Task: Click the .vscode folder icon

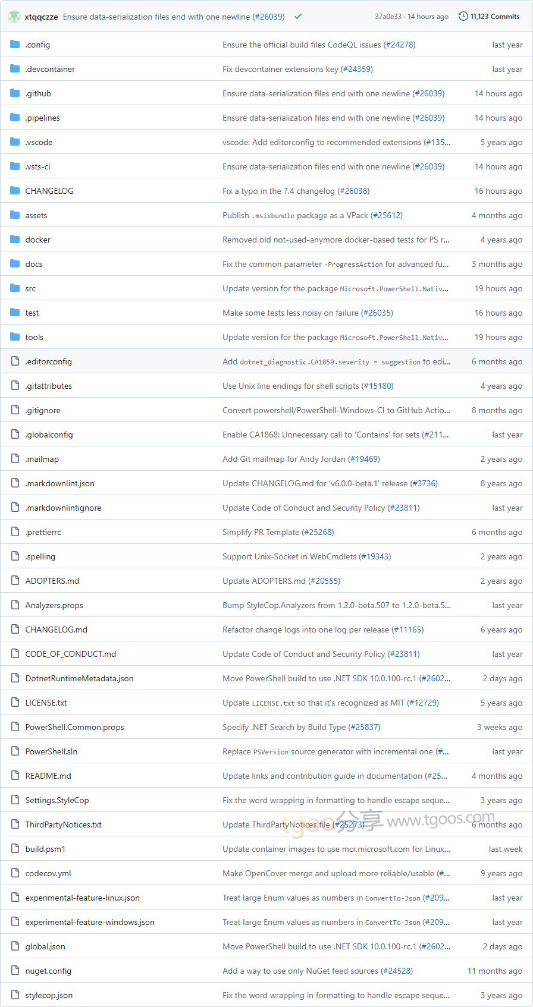Action: pyautogui.click(x=15, y=142)
